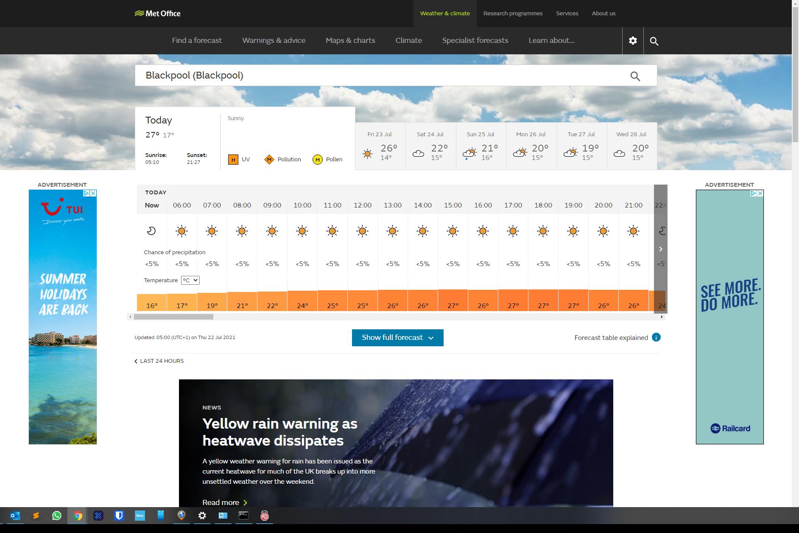Click the location search box magnifier icon

click(x=635, y=76)
